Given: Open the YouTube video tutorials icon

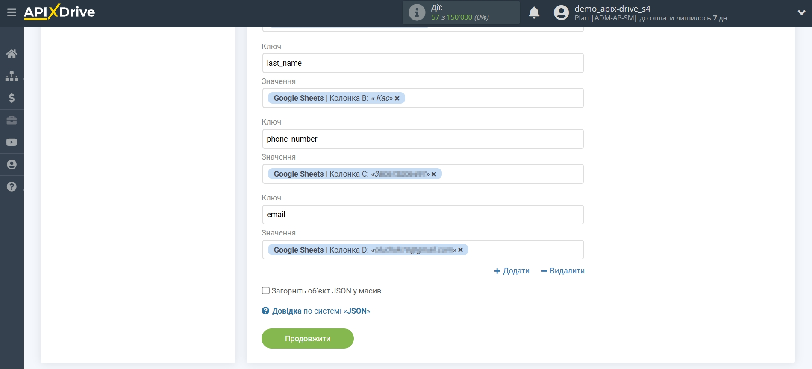Looking at the screenshot, I should tap(12, 142).
